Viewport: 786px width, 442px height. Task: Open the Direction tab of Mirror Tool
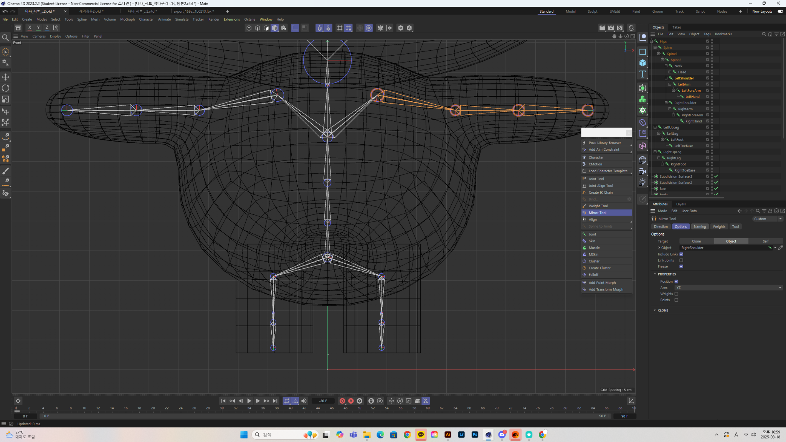[x=661, y=226]
